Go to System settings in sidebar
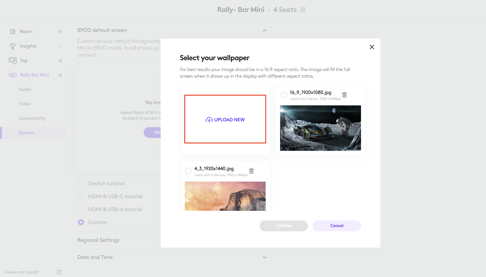This screenshot has height=277, width=486. (26, 132)
